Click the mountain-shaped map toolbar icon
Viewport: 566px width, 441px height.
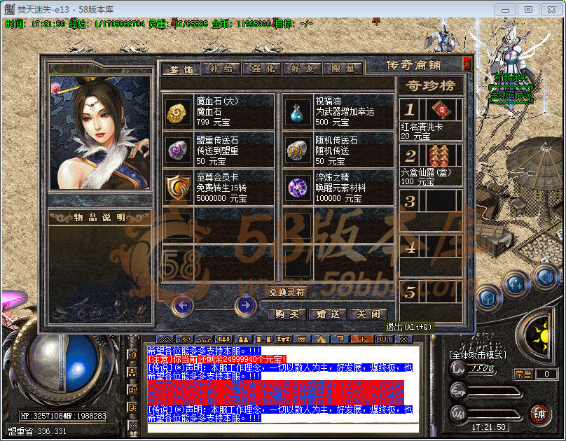point(165,339)
